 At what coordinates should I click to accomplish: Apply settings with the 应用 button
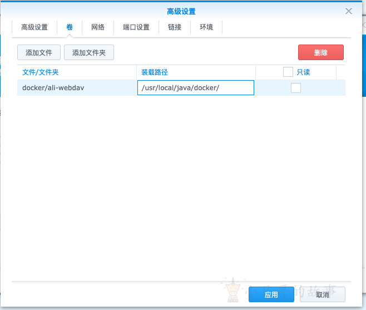tap(271, 294)
